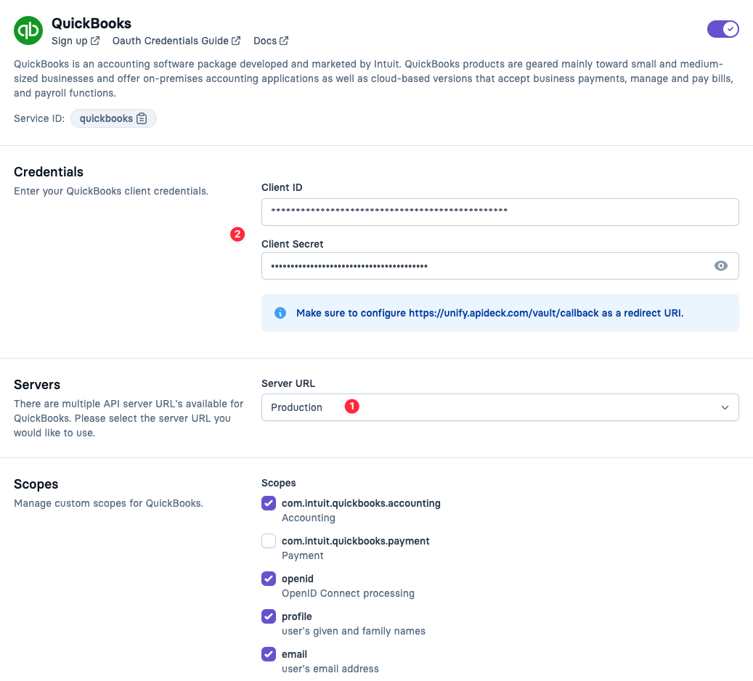Screen dimensions: 753x681
Task: Click the Servers section heading
Action: (x=37, y=385)
